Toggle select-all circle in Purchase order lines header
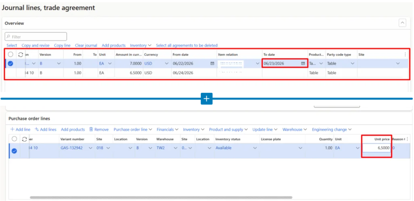Viewport: 414px width, 201px height. coord(14,139)
